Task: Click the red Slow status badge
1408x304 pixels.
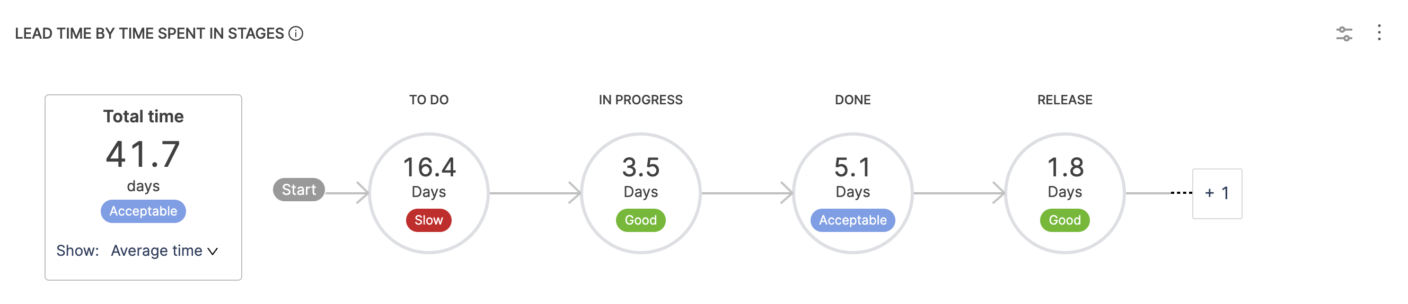Action: [x=428, y=220]
